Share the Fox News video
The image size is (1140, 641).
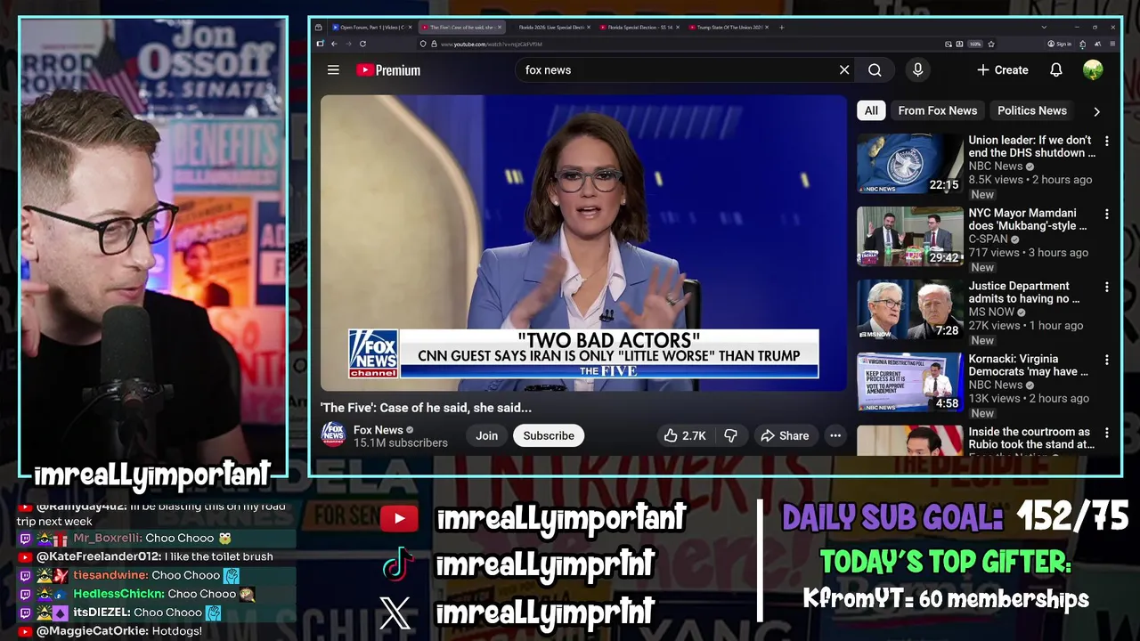point(785,435)
